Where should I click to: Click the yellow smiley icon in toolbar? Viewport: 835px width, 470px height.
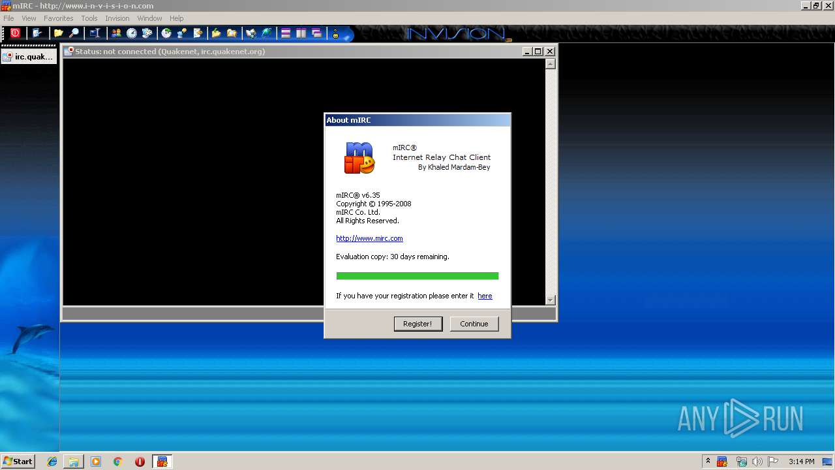[336, 33]
